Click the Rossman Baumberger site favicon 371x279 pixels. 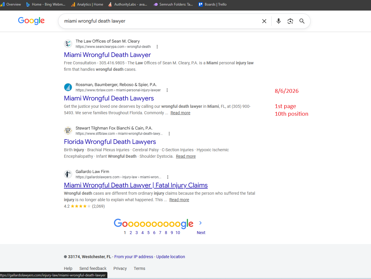pos(68,87)
